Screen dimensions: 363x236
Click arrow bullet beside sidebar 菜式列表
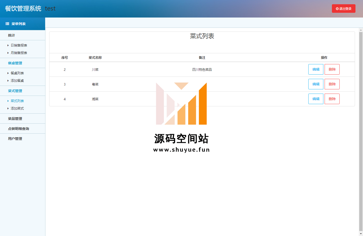click(8, 101)
